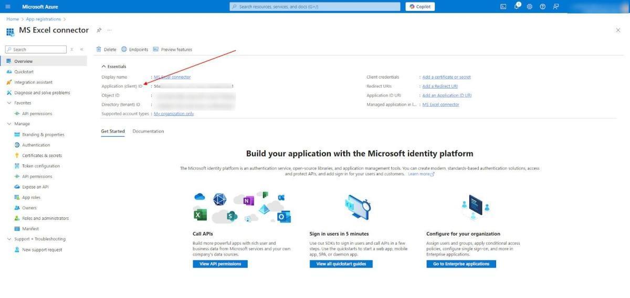Screen dimensions: 630x298
Task: Focus the global search resources field
Action: point(316,6)
